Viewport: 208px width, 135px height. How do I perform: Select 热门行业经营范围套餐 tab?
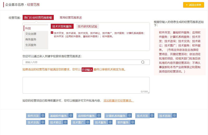(x=38, y=18)
